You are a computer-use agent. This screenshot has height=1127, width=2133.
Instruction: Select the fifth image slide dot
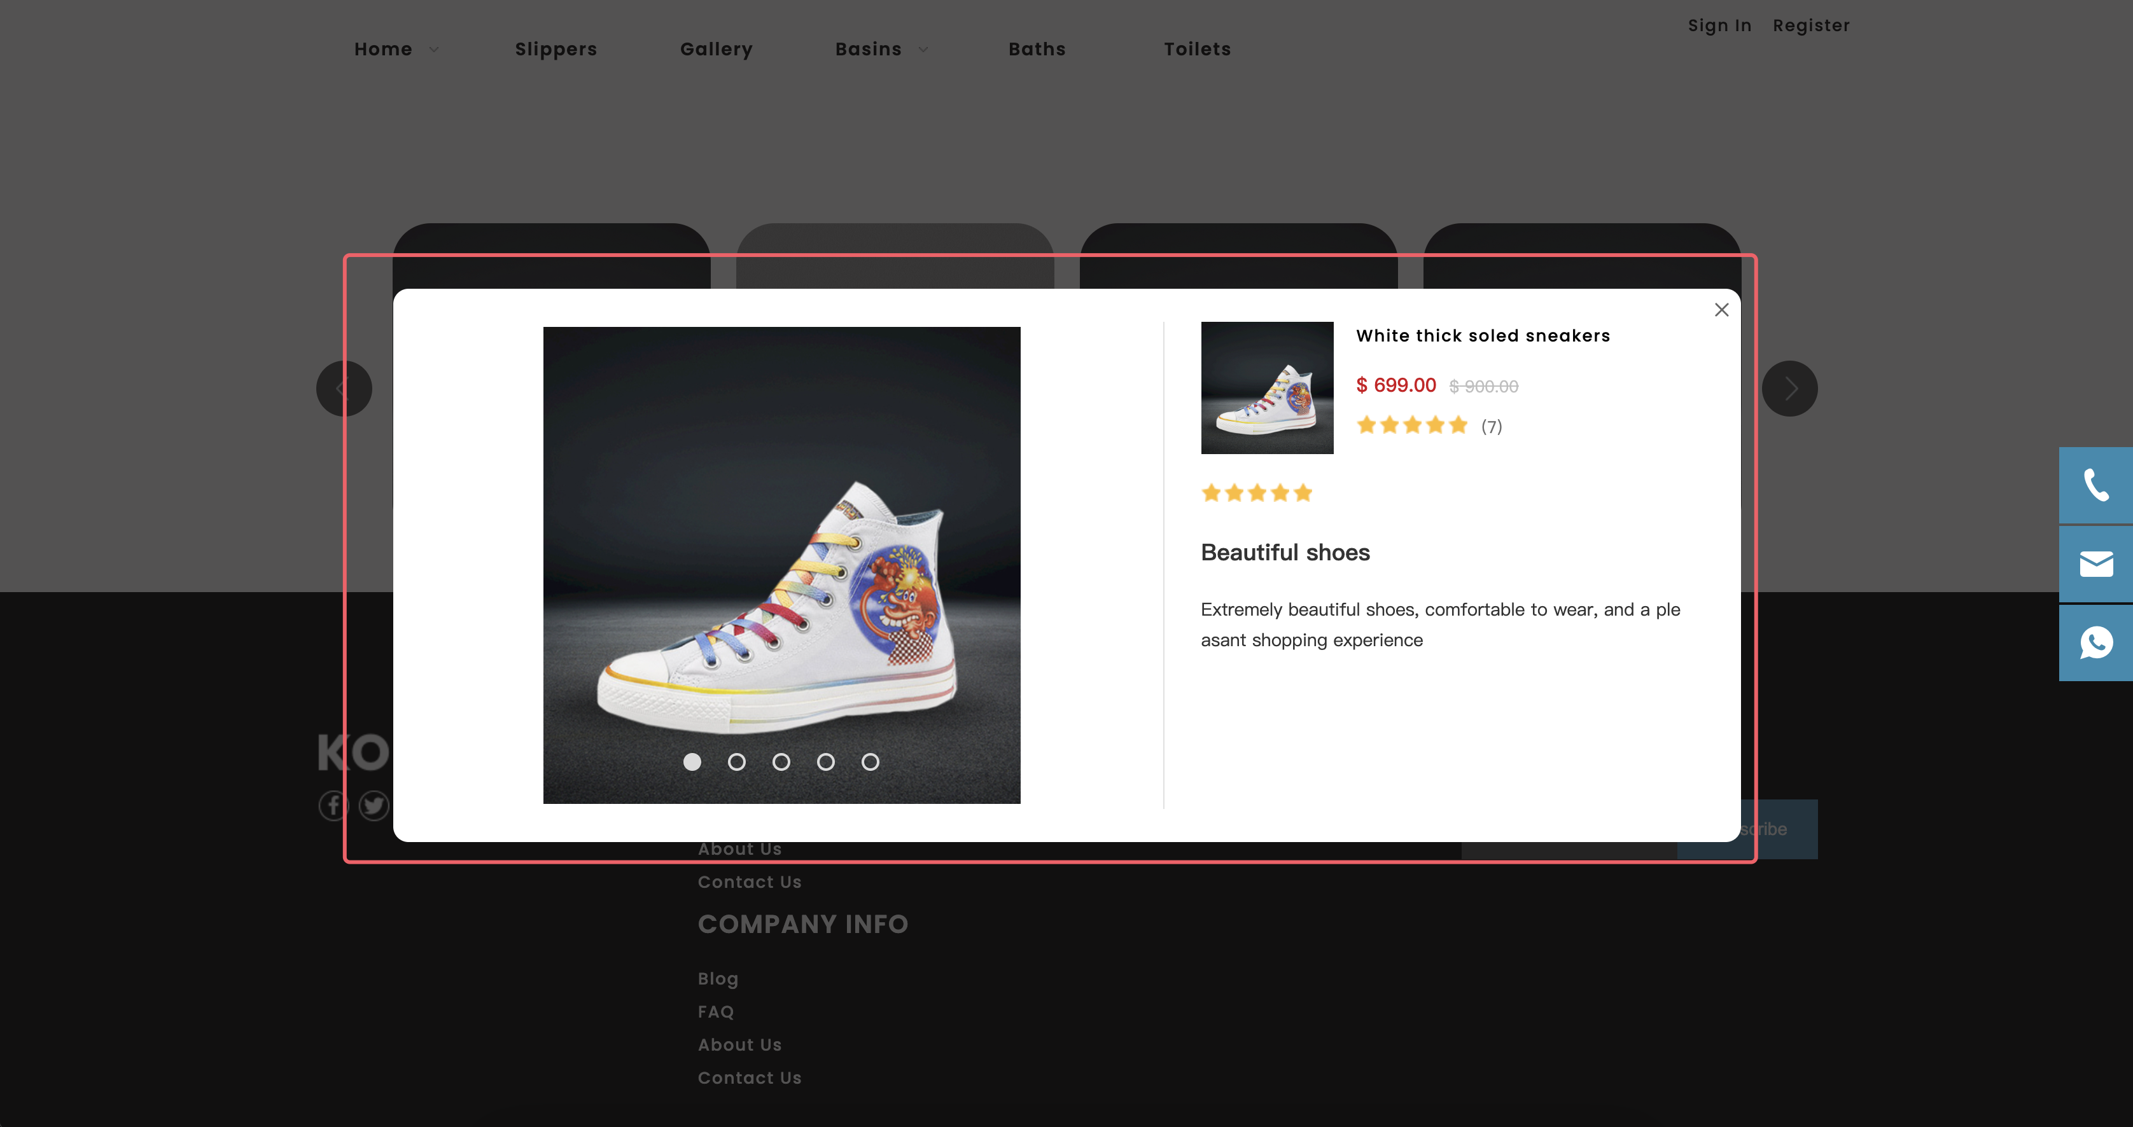point(869,762)
